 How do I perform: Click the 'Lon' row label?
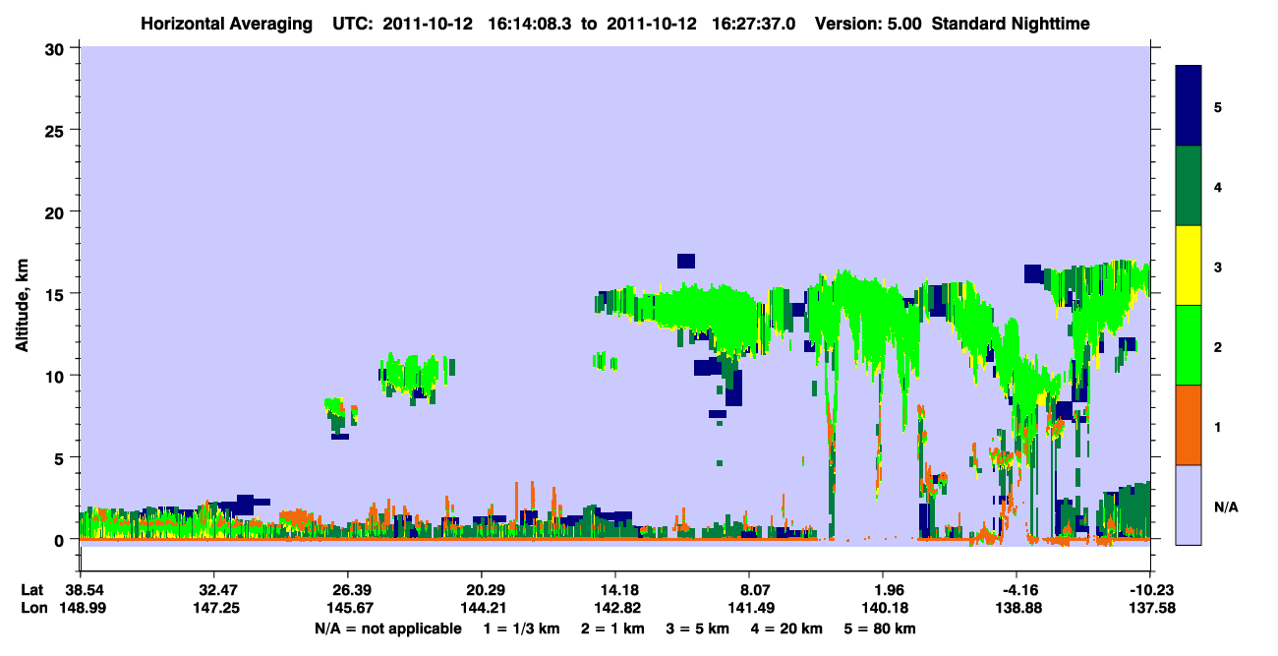(x=33, y=608)
